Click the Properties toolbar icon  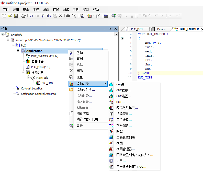82,16
